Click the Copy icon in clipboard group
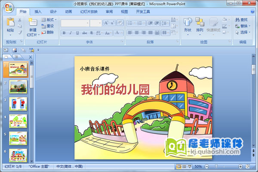258x172 pixels. pos(20,26)
